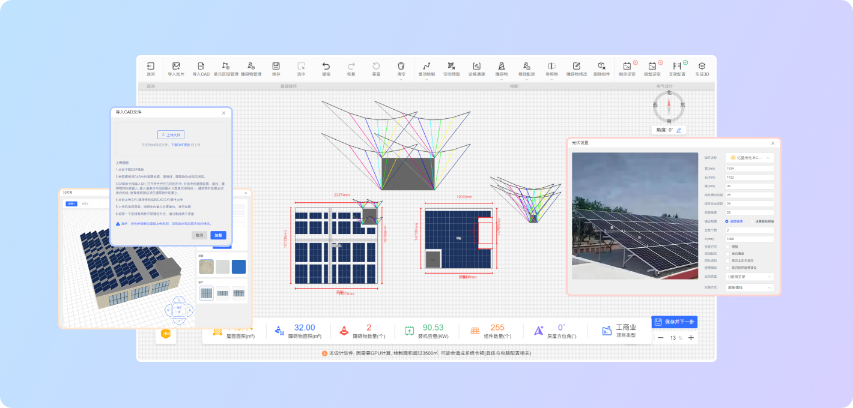Zoom out with the minus button

pyautogui.click(x=661, y=338)
